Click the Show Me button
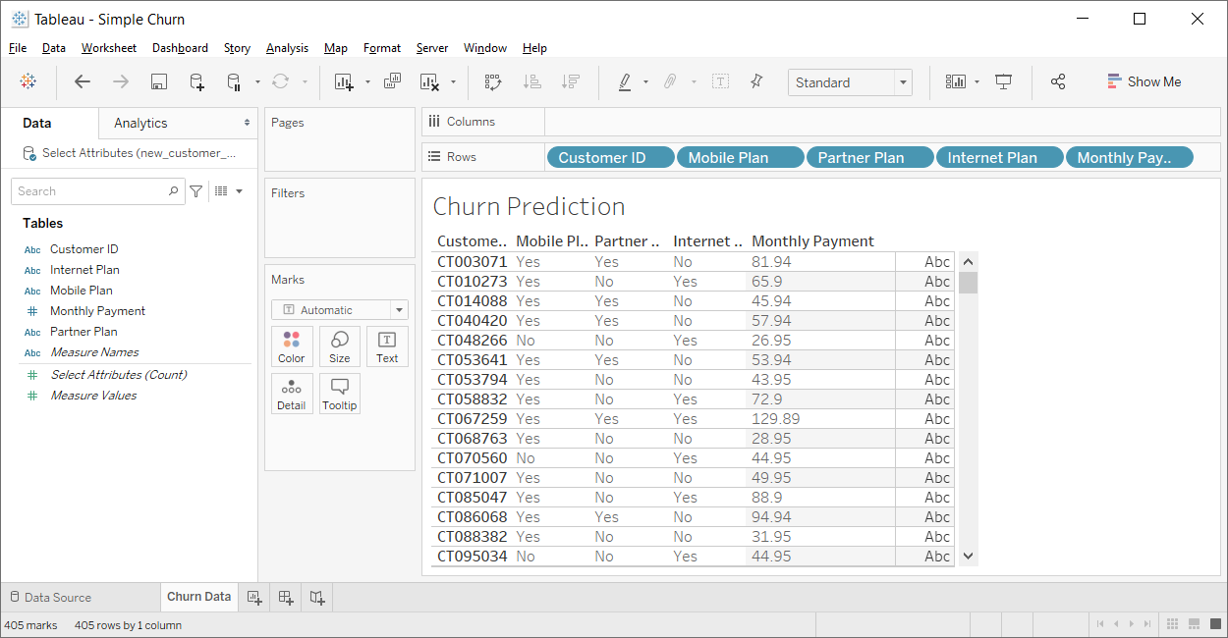 tap(1144, 82)
